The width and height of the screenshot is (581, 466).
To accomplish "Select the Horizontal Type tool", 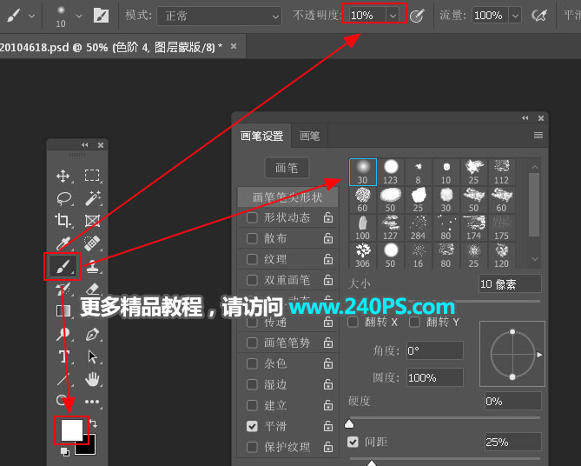I will pos(64,356).
